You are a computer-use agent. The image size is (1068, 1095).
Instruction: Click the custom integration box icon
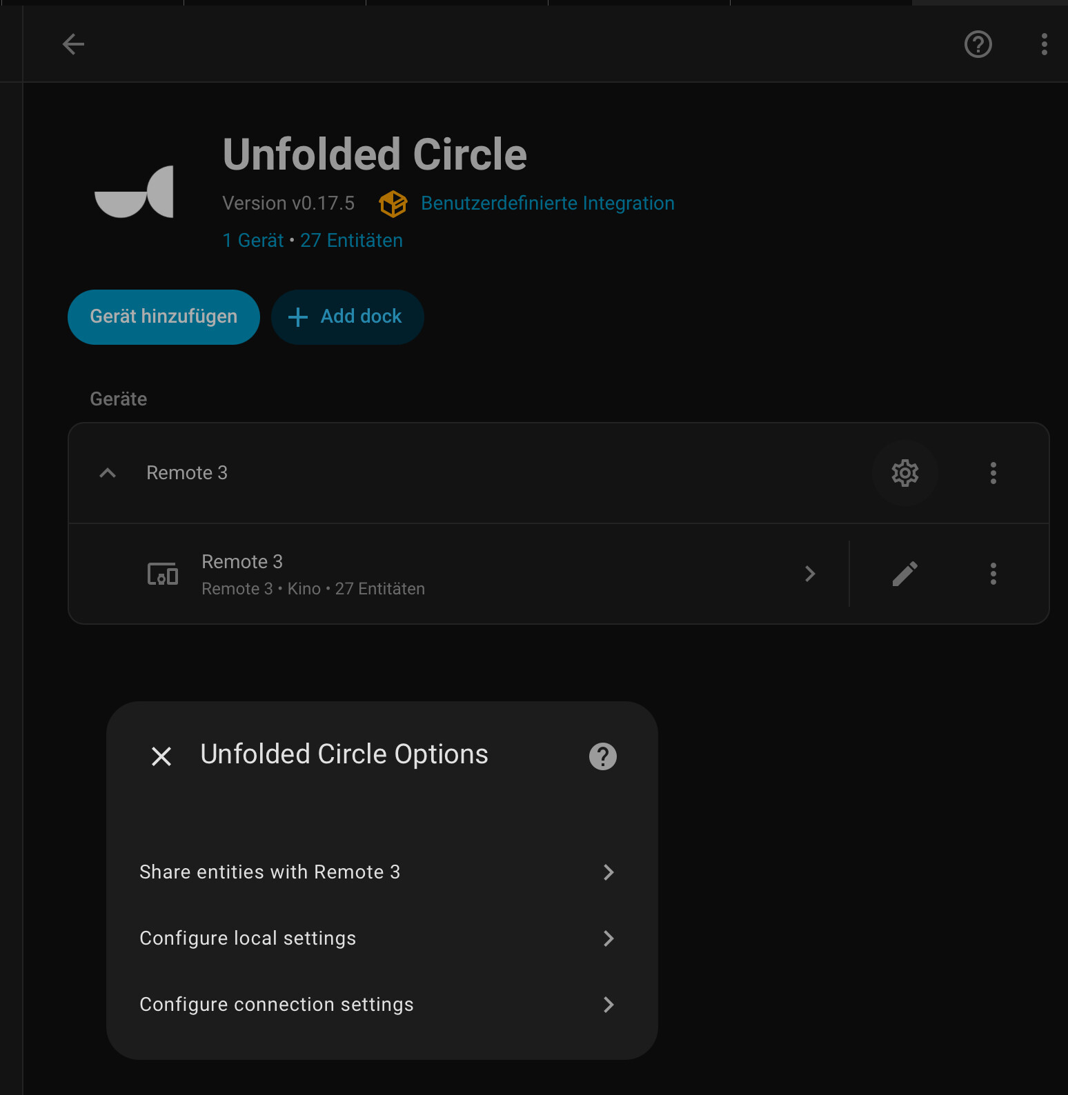(x=393, y=203)
